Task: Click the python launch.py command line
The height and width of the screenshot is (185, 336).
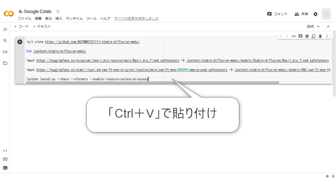Action: click(x=87, y=79)
